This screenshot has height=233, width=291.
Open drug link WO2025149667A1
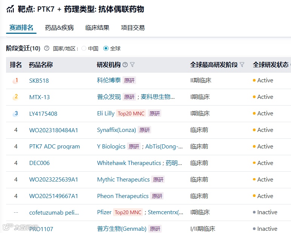(54, 196)
